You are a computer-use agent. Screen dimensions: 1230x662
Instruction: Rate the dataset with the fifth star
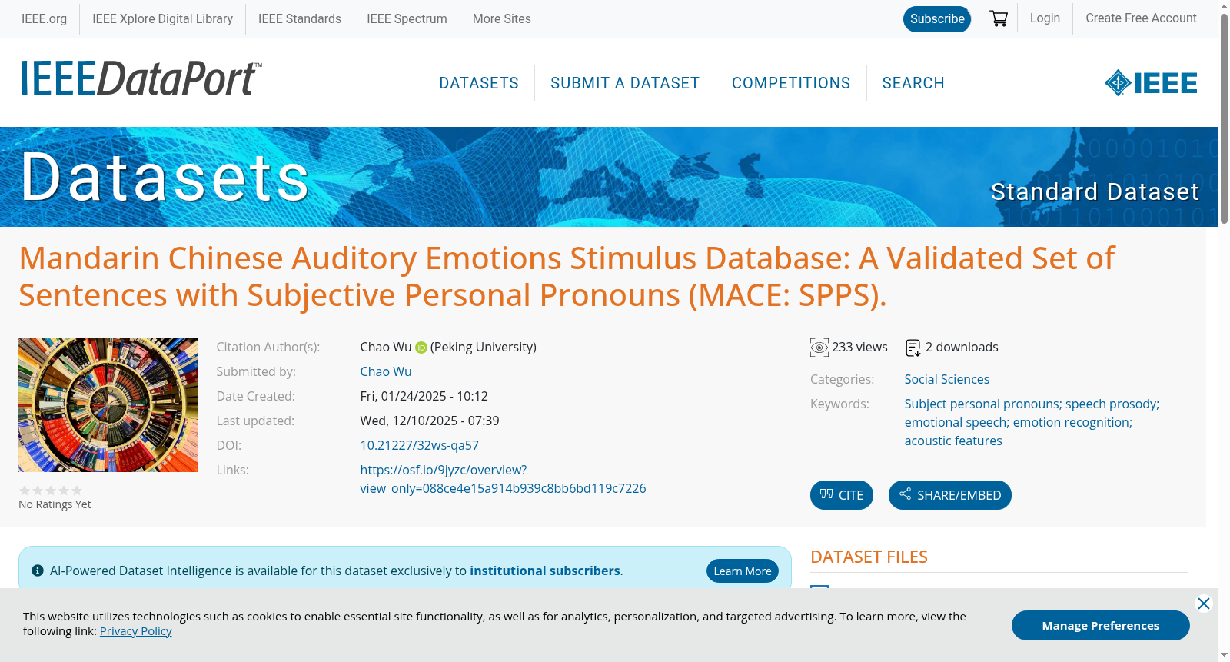[77, 491]
